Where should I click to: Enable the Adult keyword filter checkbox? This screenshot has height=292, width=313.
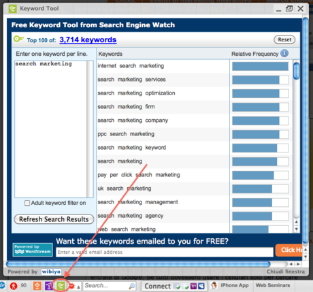[x=27, y=203]
